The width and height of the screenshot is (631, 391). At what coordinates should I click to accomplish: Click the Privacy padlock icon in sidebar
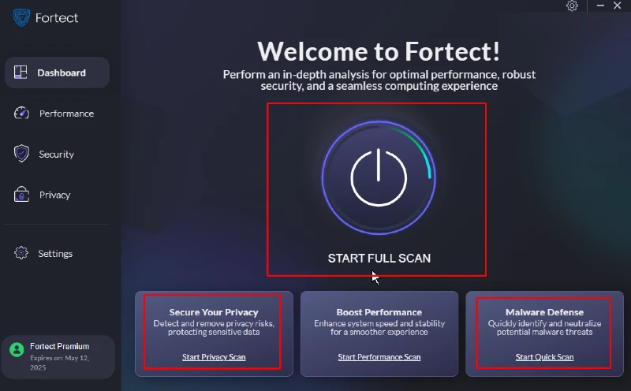(x=22, y=194)
